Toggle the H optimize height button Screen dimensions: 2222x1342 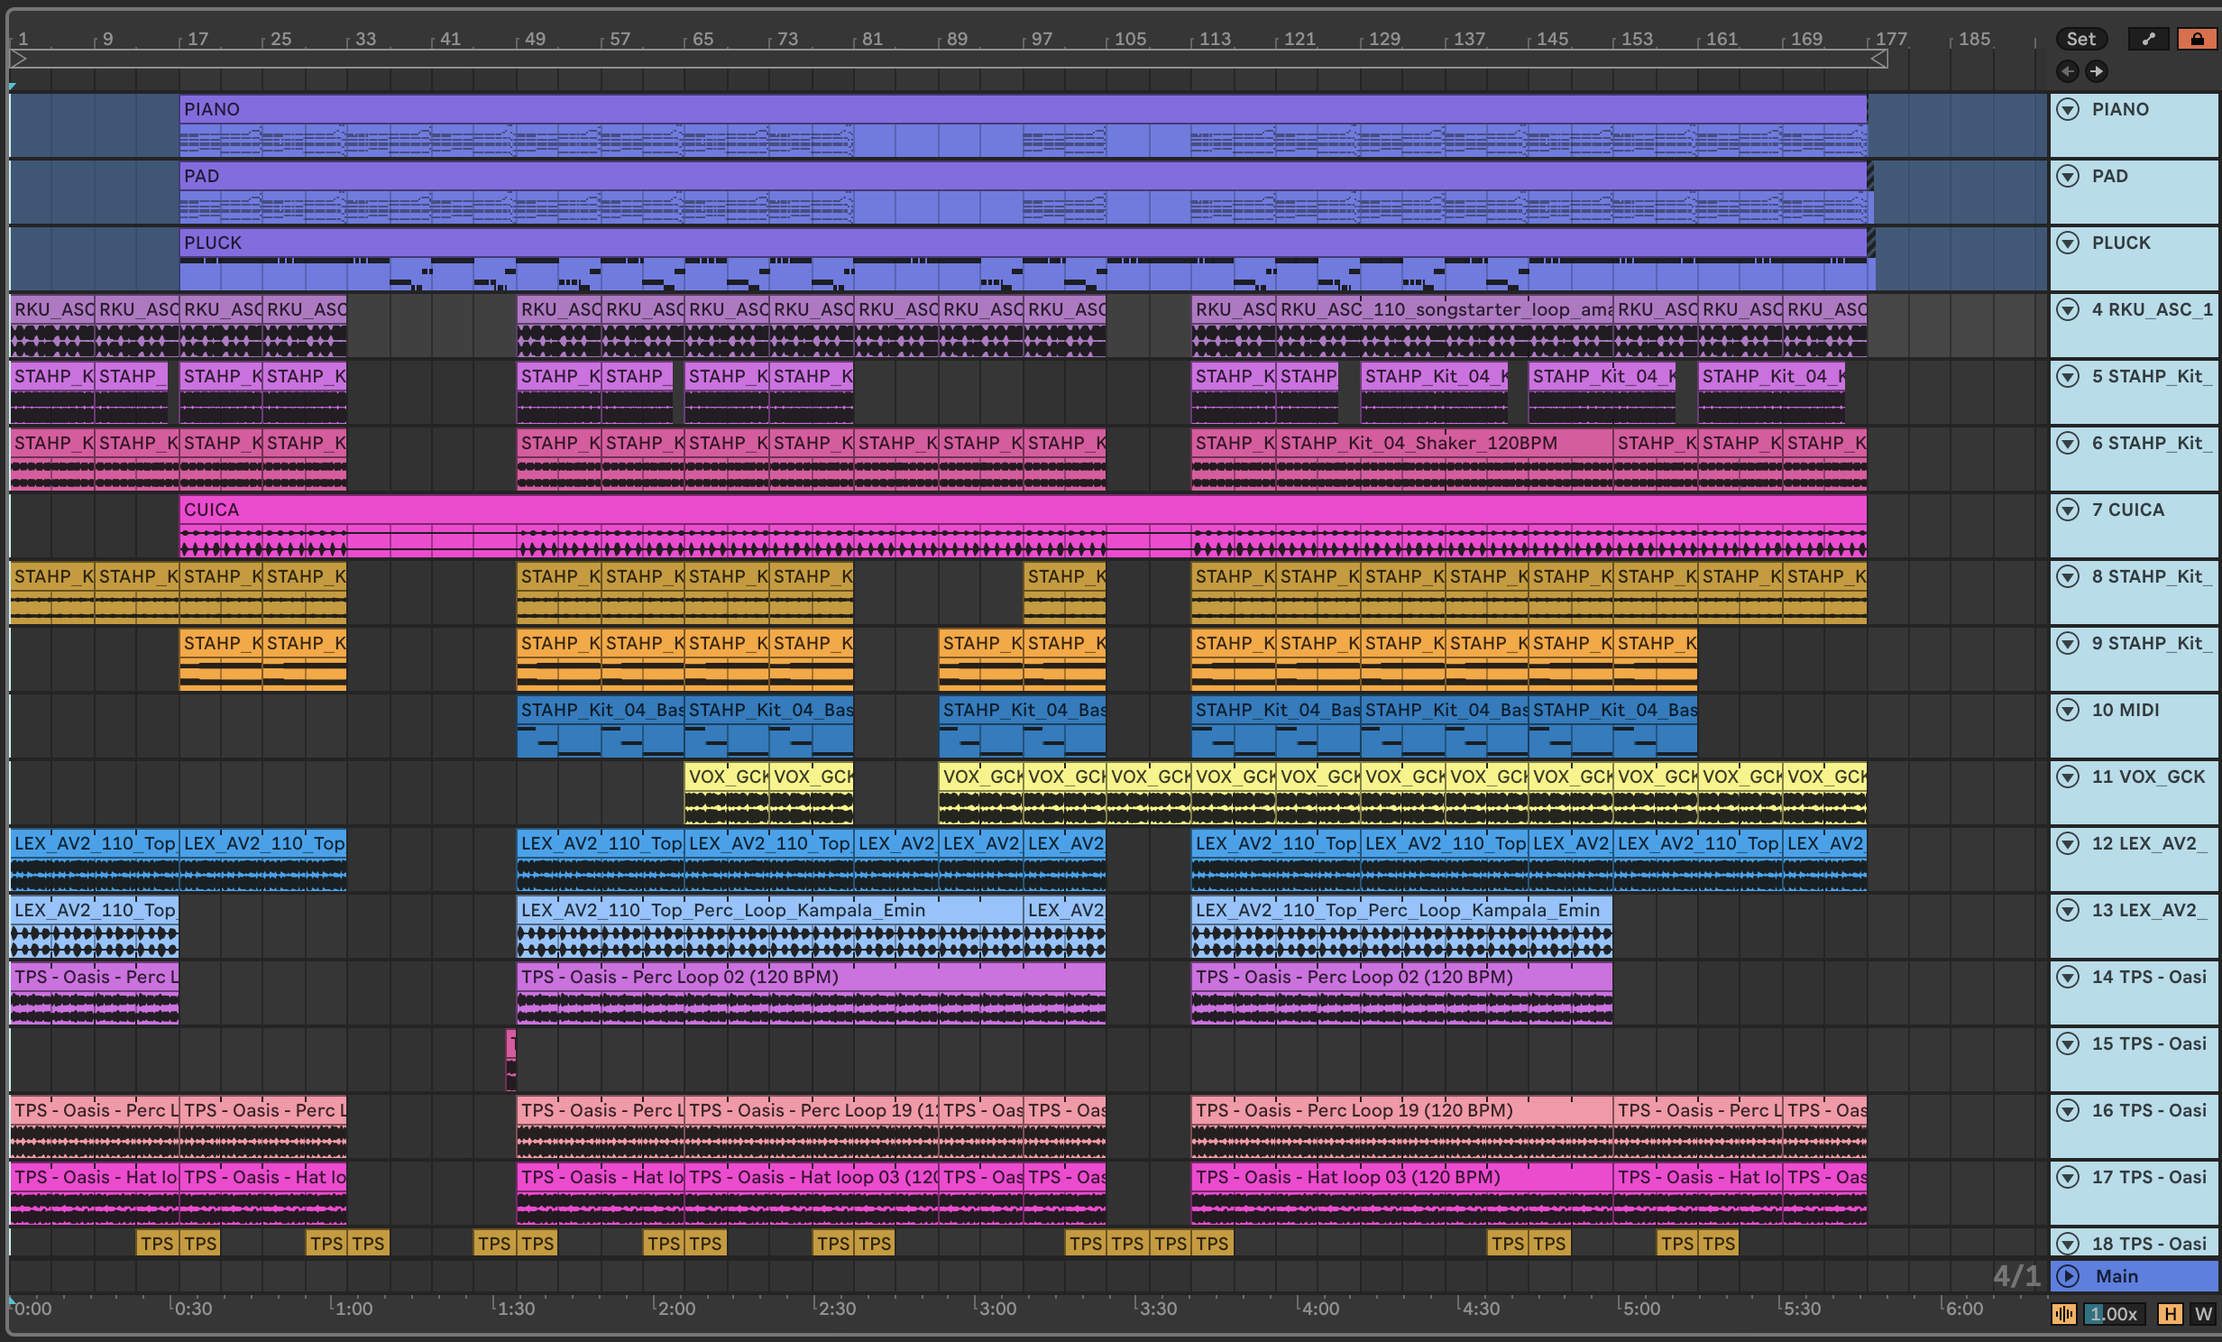coord(2170,1314)
